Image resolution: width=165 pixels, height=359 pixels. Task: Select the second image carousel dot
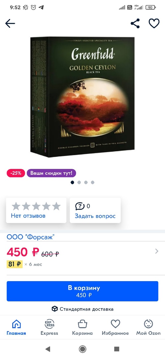tap(79, 182)
